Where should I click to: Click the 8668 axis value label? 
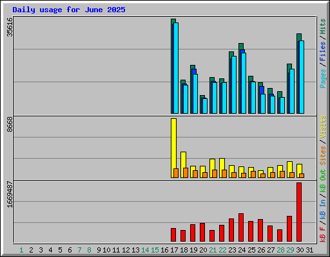point(10,125)
